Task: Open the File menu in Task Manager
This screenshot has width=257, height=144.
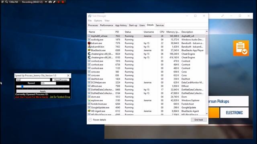Action: coord(90,20)
